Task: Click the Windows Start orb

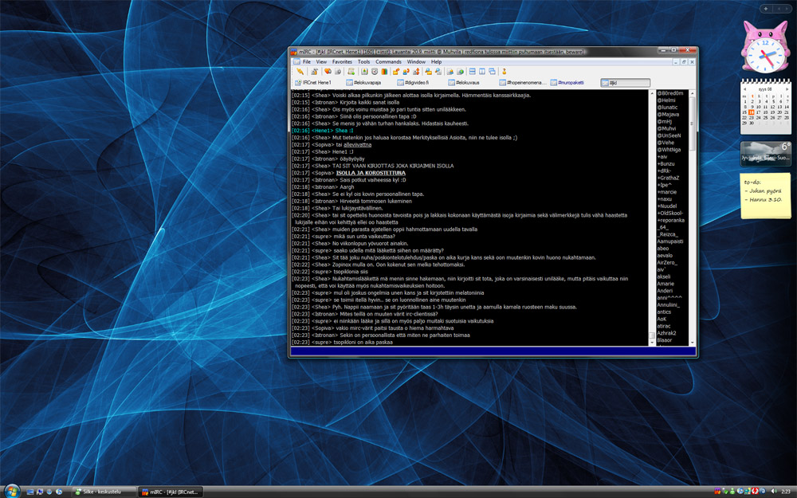Action: [12, 490]
